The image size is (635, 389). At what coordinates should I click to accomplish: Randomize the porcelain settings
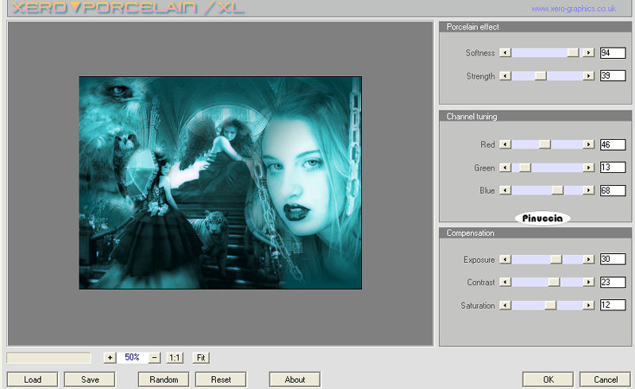[x=164, y=379]
